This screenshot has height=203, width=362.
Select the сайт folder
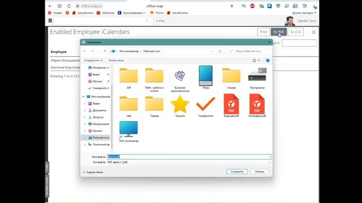point(128,107)
